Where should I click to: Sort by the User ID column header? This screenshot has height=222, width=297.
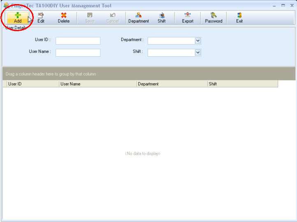(x=33, y=84)
